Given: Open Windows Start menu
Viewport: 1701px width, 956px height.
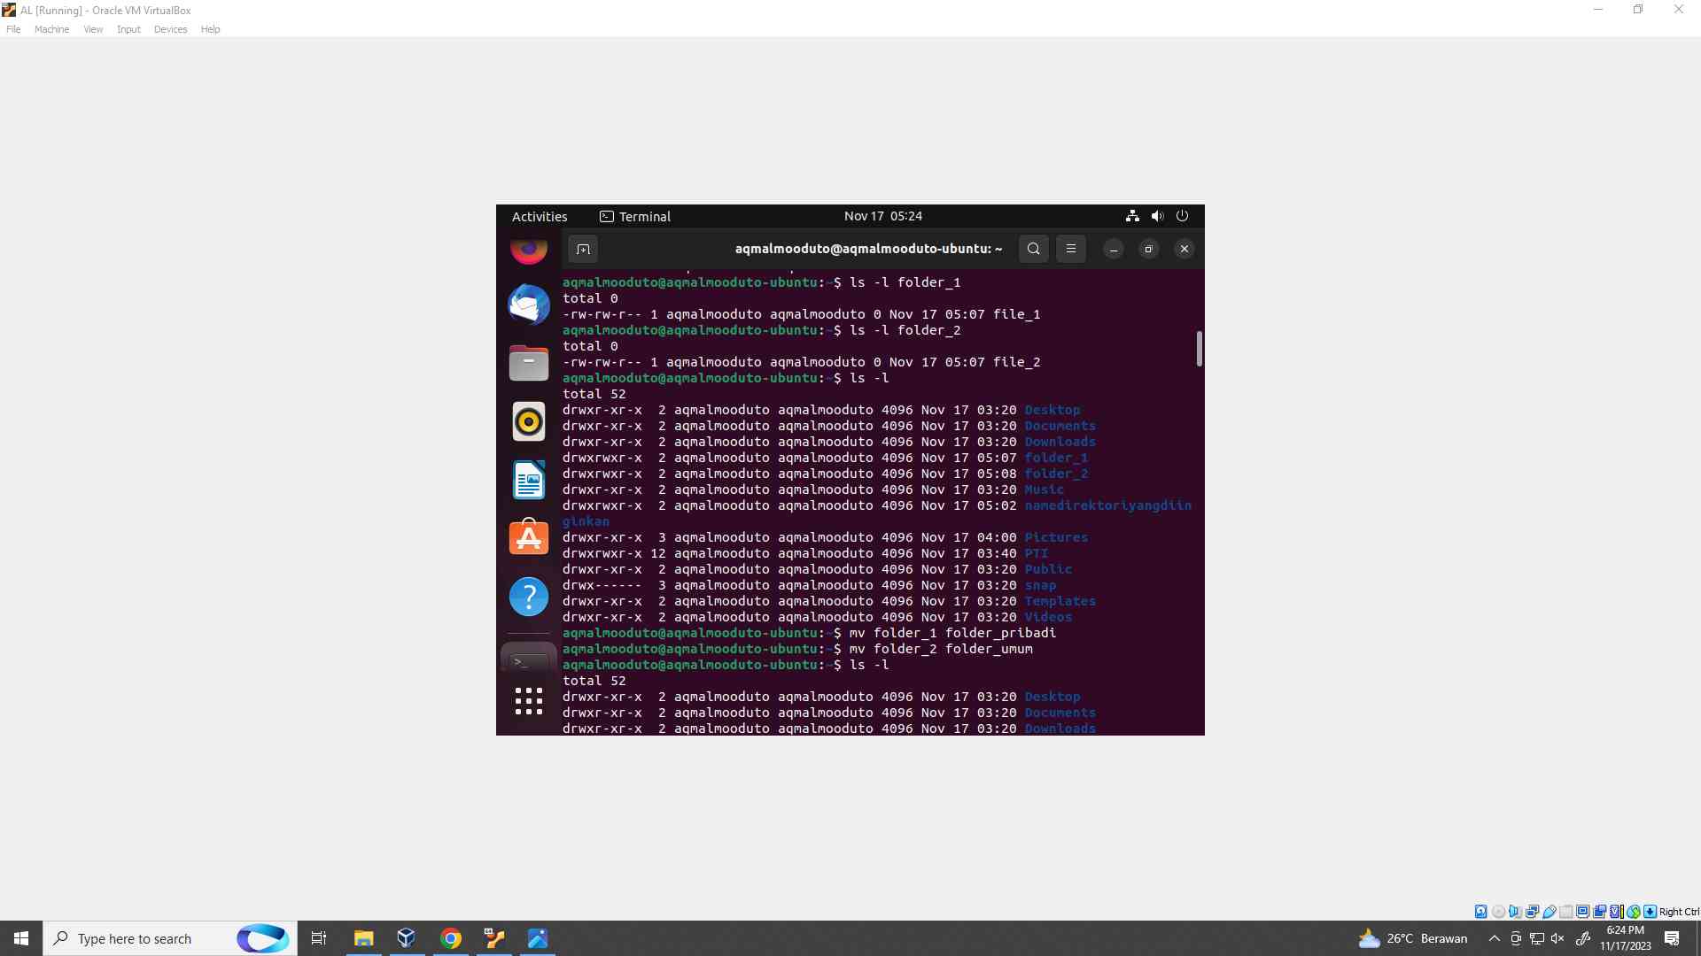Looking at the screenshot, I should coord(21,938).
